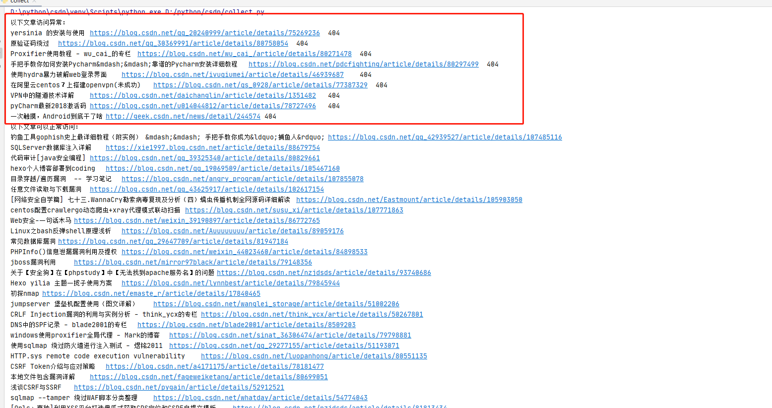Image resolution: width=772 pixels, height=408 pixels.
Task: Select the 404 code on VPN中的隧道技术详解 row
Action: pos(334,95)
